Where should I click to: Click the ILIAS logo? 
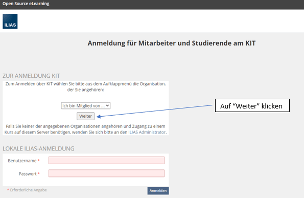[10, 21]
